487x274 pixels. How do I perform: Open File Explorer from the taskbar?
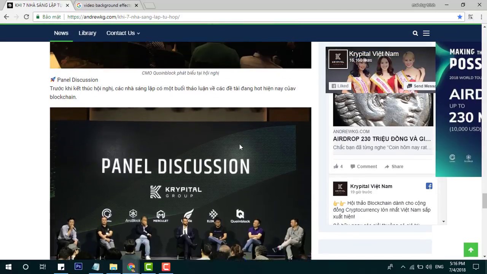tap(113, 267)
